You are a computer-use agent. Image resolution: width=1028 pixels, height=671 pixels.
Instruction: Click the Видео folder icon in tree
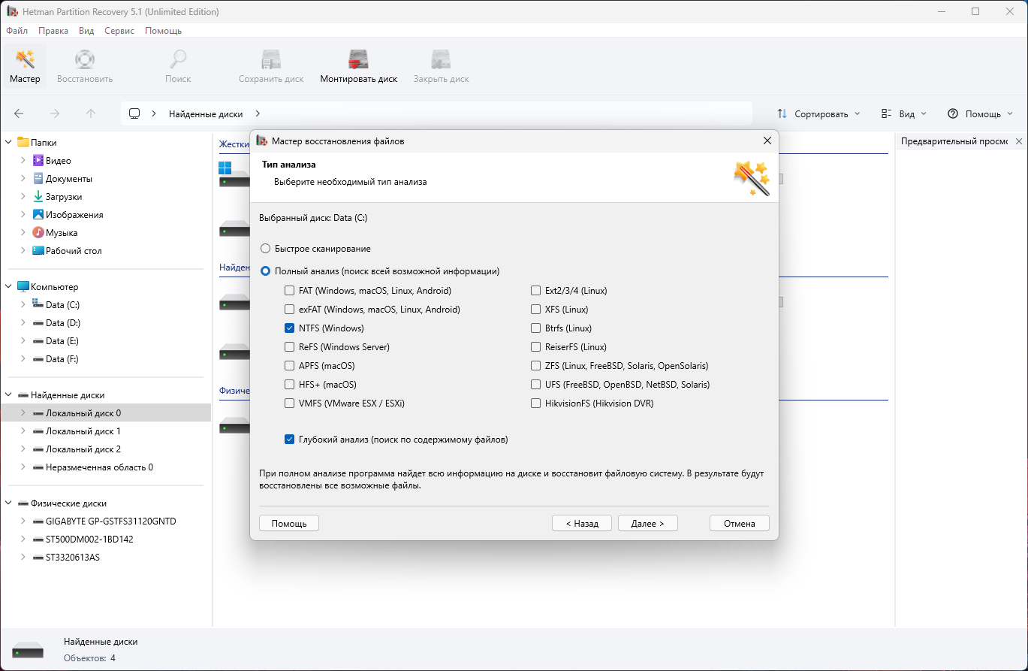[x=38, y=161]
